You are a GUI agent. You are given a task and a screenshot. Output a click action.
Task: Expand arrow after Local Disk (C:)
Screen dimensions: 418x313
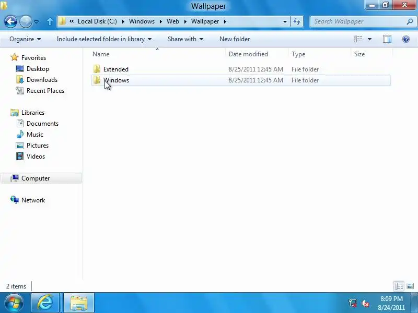pos(123,21)
